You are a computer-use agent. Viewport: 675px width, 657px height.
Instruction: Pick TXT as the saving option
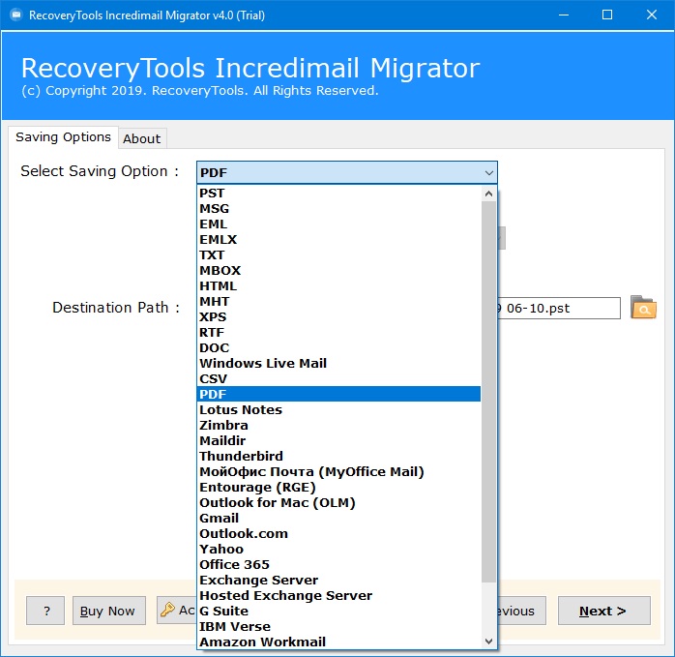[x=338, y=255]
